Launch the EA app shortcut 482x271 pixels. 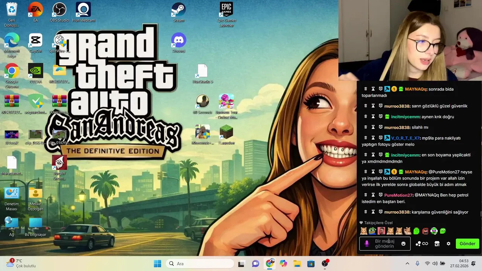[x=35, y=12]
